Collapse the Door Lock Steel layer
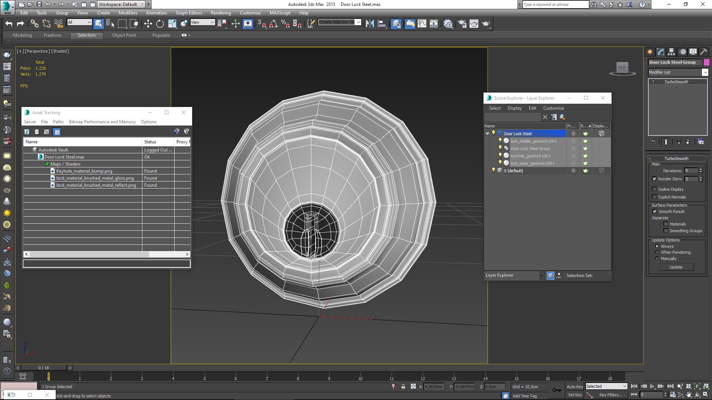The height and width of the screenshot is (400, 712). click(487, 134)
